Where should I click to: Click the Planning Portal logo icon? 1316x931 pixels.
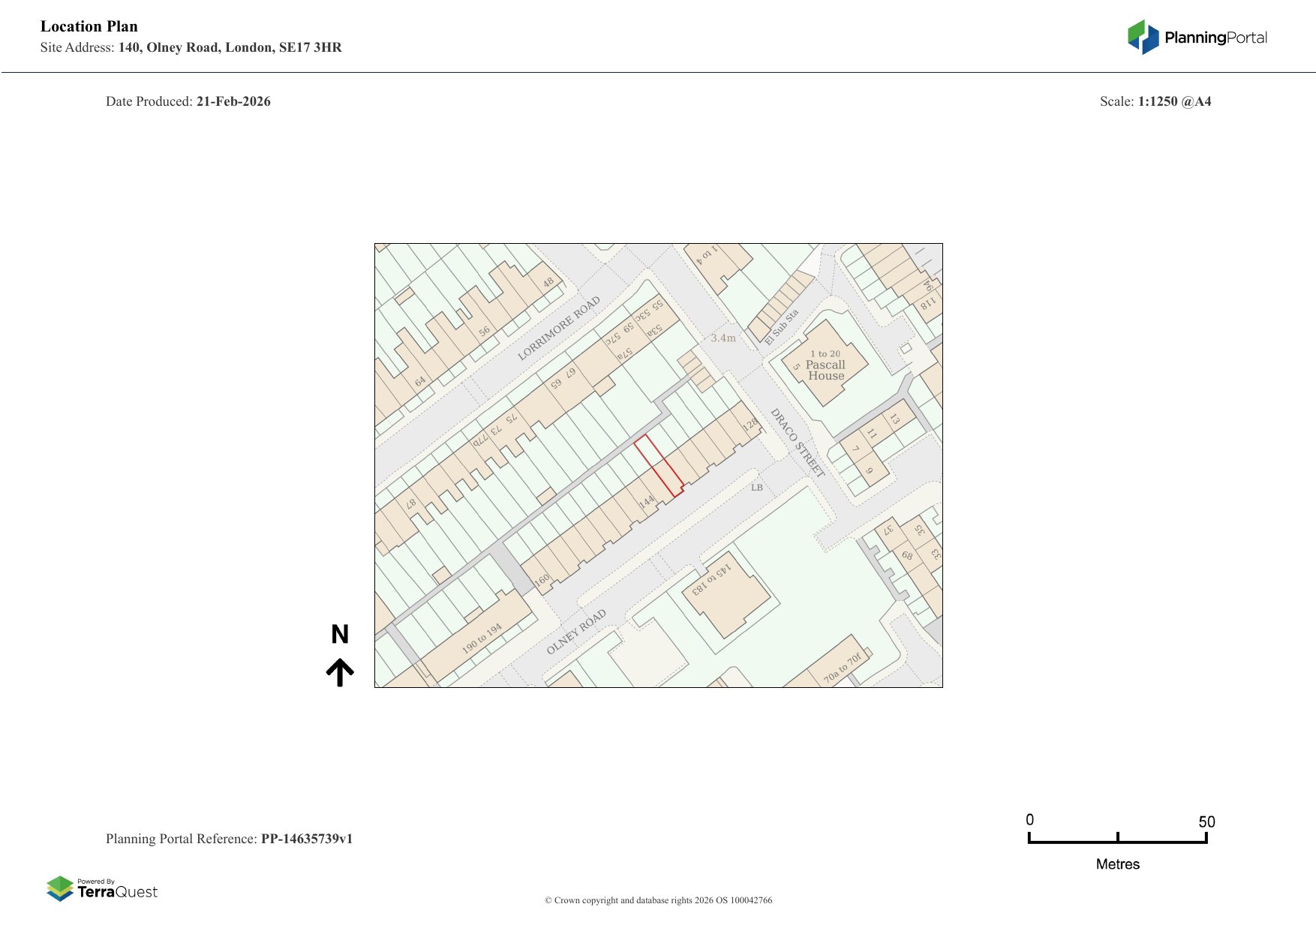pos(1143,38)
